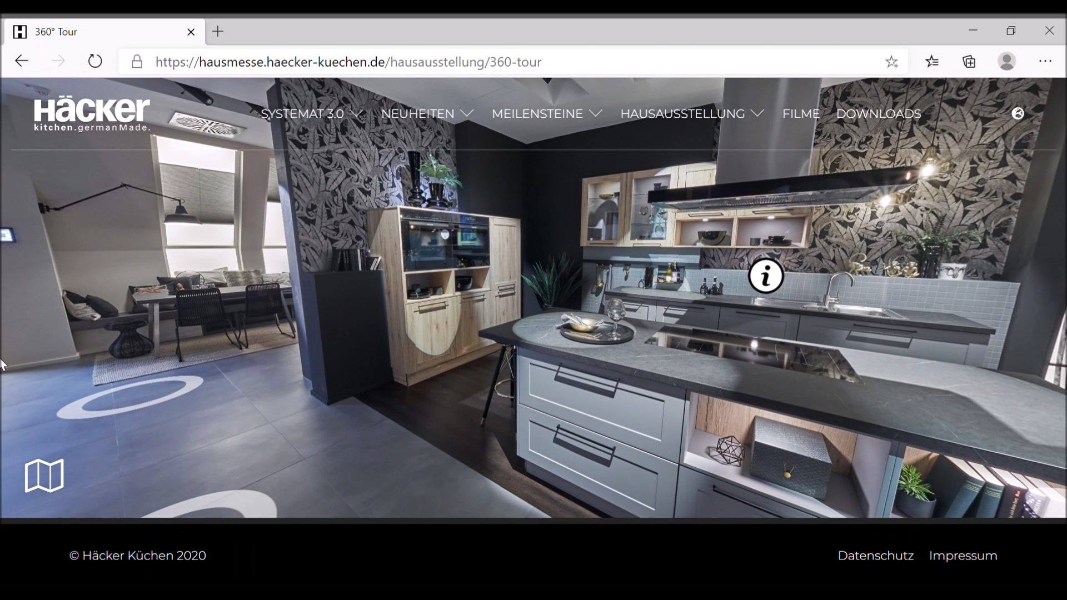Add this page to favorites star
Image resolution: width=1067 pixels, height=600 pixels.
891,62
